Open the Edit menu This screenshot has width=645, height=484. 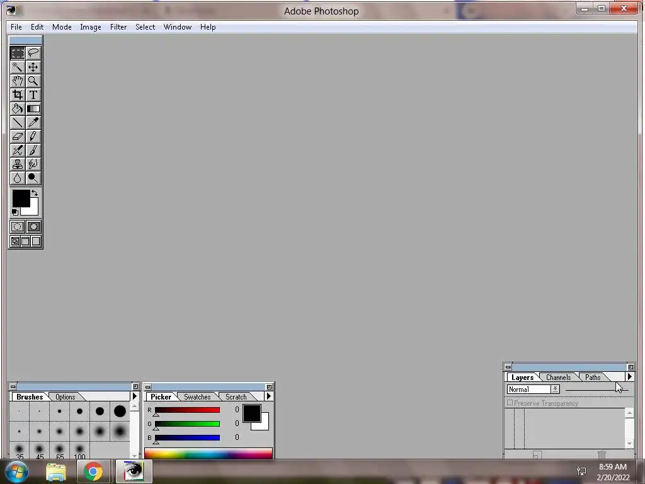[x=37, y=27]
